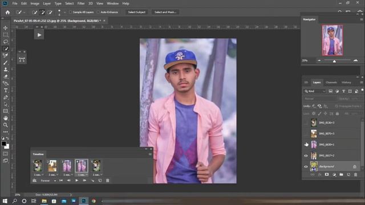Image resolution: width=365 pixels, height=205 pixels.
Task: Toggle visibility of the IMG_6630 layer
Action: pyautogui.click(x=306, y=145)
